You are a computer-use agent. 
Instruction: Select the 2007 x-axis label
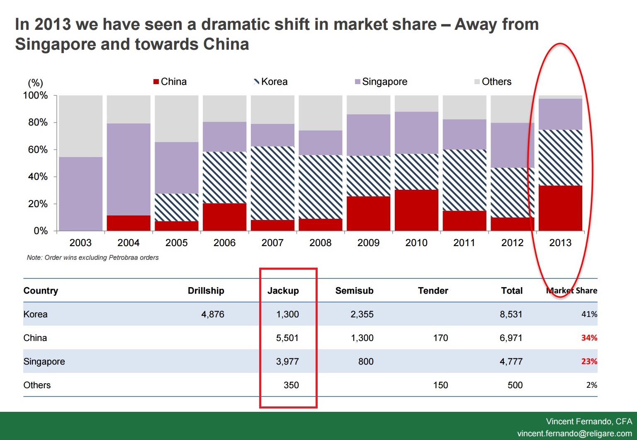[272, 243]
